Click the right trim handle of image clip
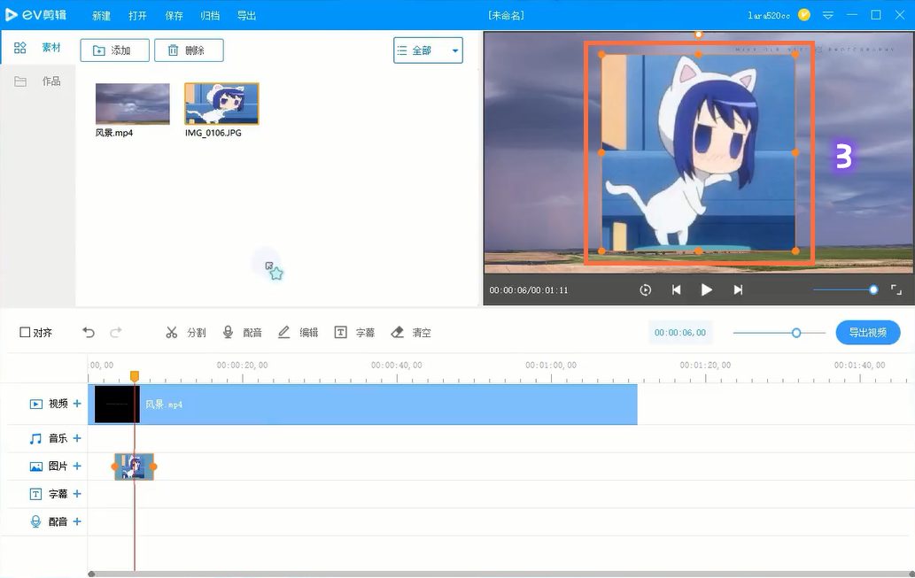The width and height of the screenshot is (915, 578). [x=153, y=466]
